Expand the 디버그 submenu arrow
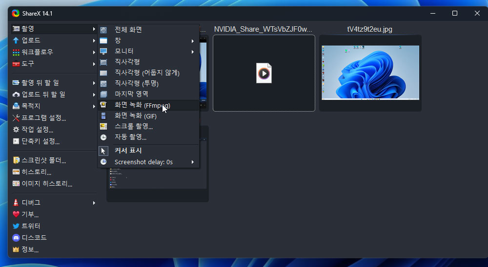The height and width of the screenshot is (267, 488). [94, 203]
